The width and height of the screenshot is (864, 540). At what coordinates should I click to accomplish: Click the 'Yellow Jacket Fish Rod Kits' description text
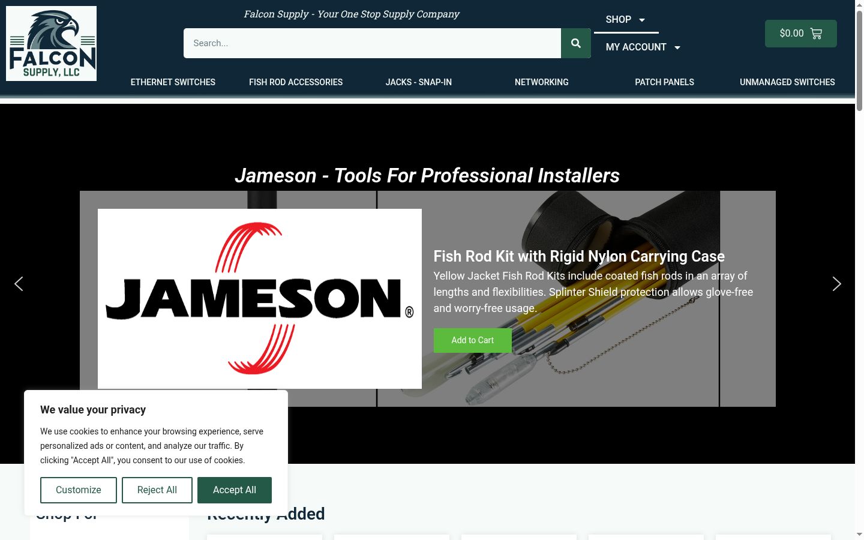pos(593,292)
